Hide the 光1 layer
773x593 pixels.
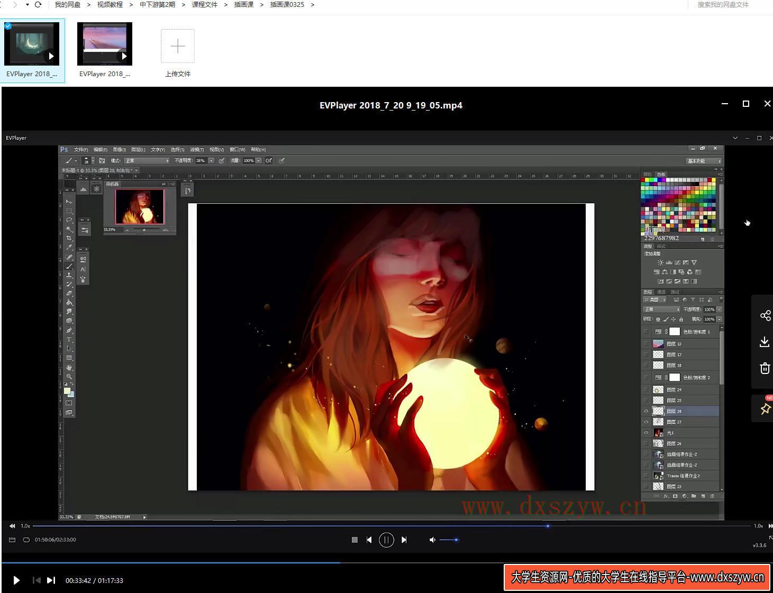[646, 433]
